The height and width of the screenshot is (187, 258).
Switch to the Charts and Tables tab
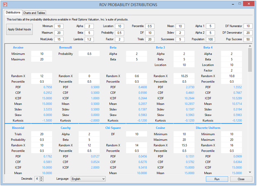[34, 13]
